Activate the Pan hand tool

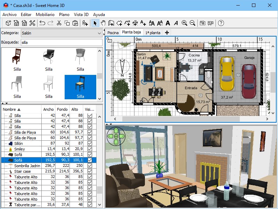pos(103,23)
